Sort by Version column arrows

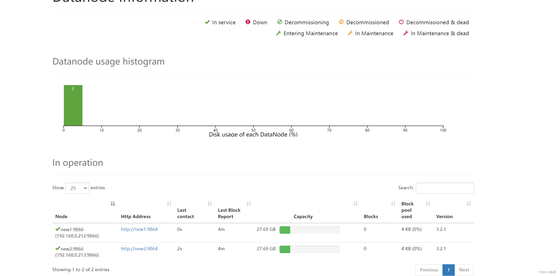click(x=469, y=204)
